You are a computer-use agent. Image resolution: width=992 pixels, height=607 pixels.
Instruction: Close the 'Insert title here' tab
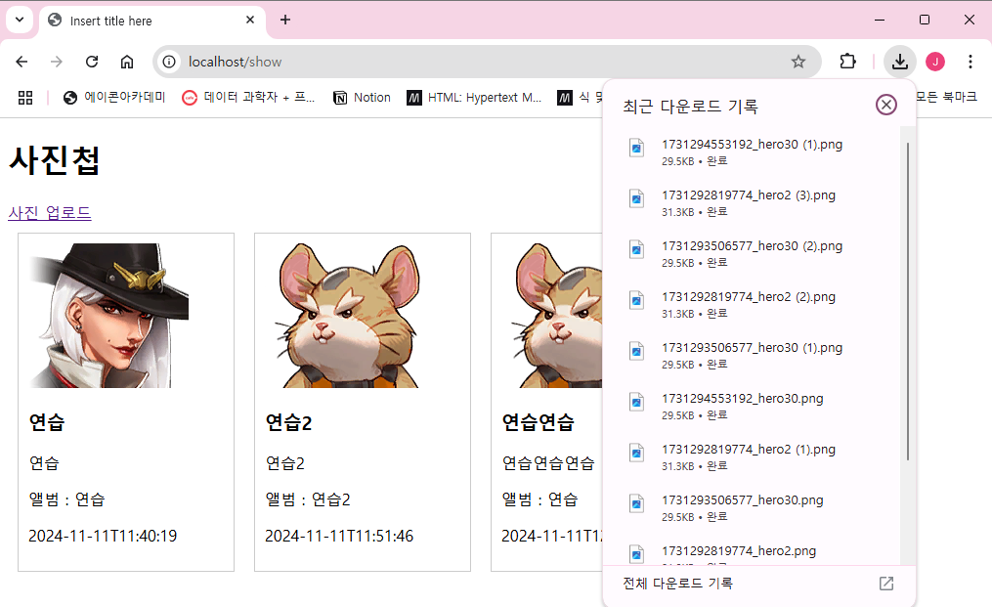point(250,20)
